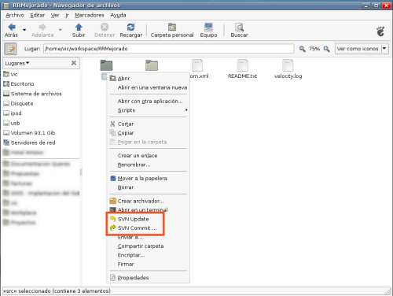The image size is (393, 296).
Task: Choose Compartir carpeta
Action: tap(149, 246)
